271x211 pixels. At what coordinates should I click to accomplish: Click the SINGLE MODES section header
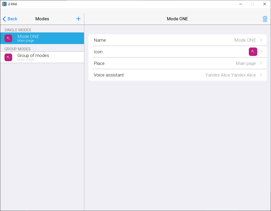pos(17,30)
